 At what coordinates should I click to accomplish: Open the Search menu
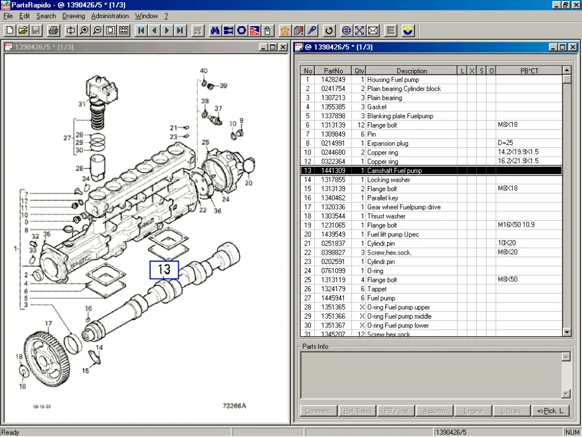pyautogui.click(x=46, y=16)
